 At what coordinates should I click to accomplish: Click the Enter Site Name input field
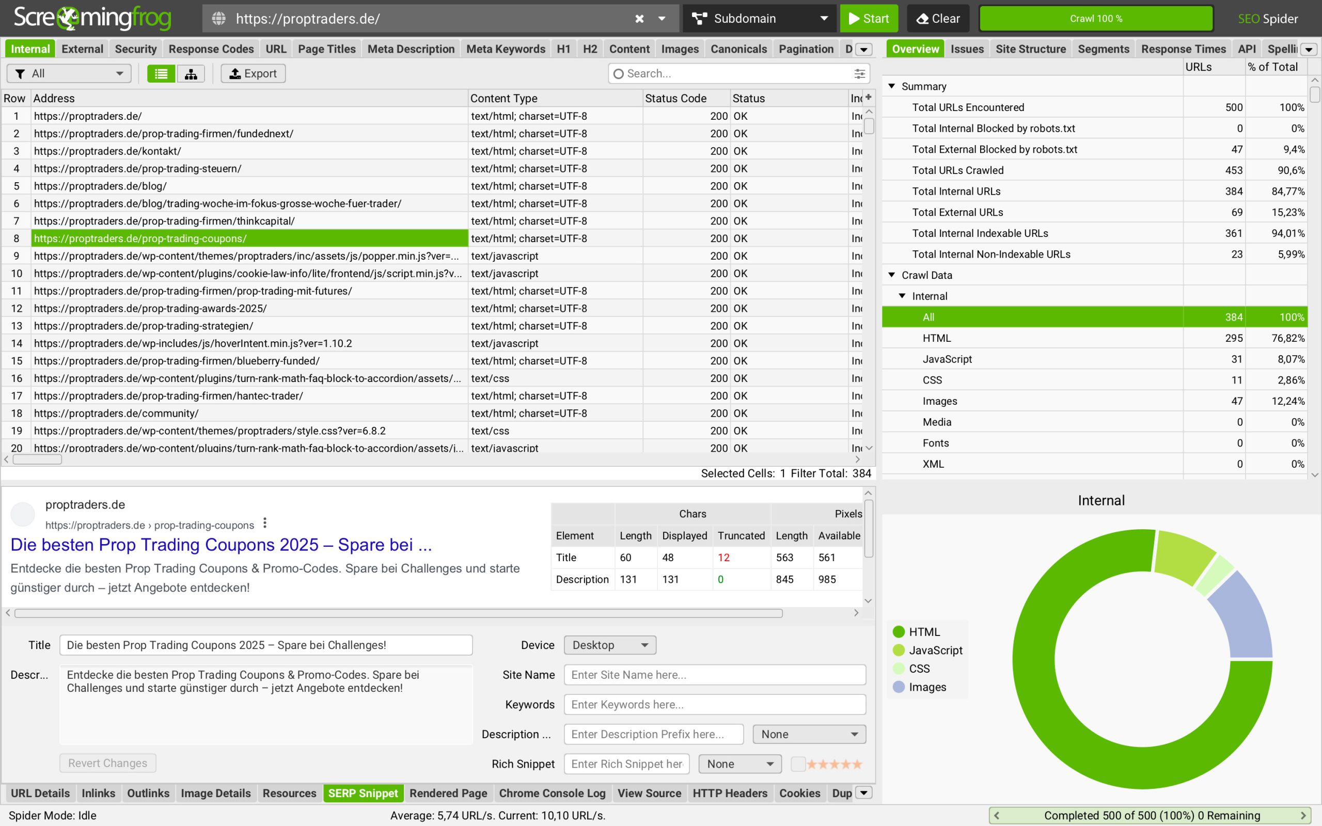[x=715, y=675]
